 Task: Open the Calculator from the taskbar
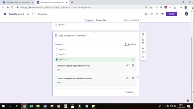(x=66, y=106)
